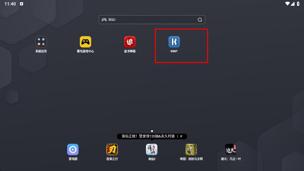Tap the cellular signal icon

pyautogui.click(x=293, y=4)
